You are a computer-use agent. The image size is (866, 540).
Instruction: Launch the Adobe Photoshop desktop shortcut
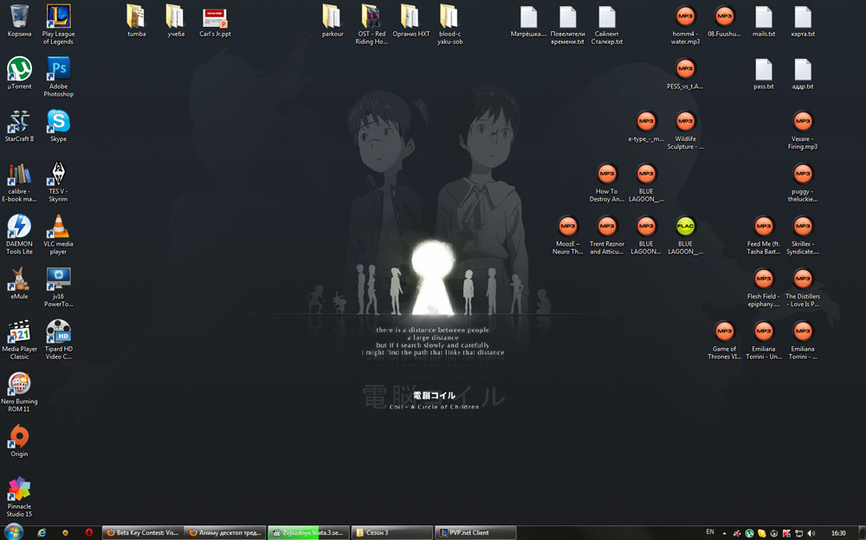(58, 77)
